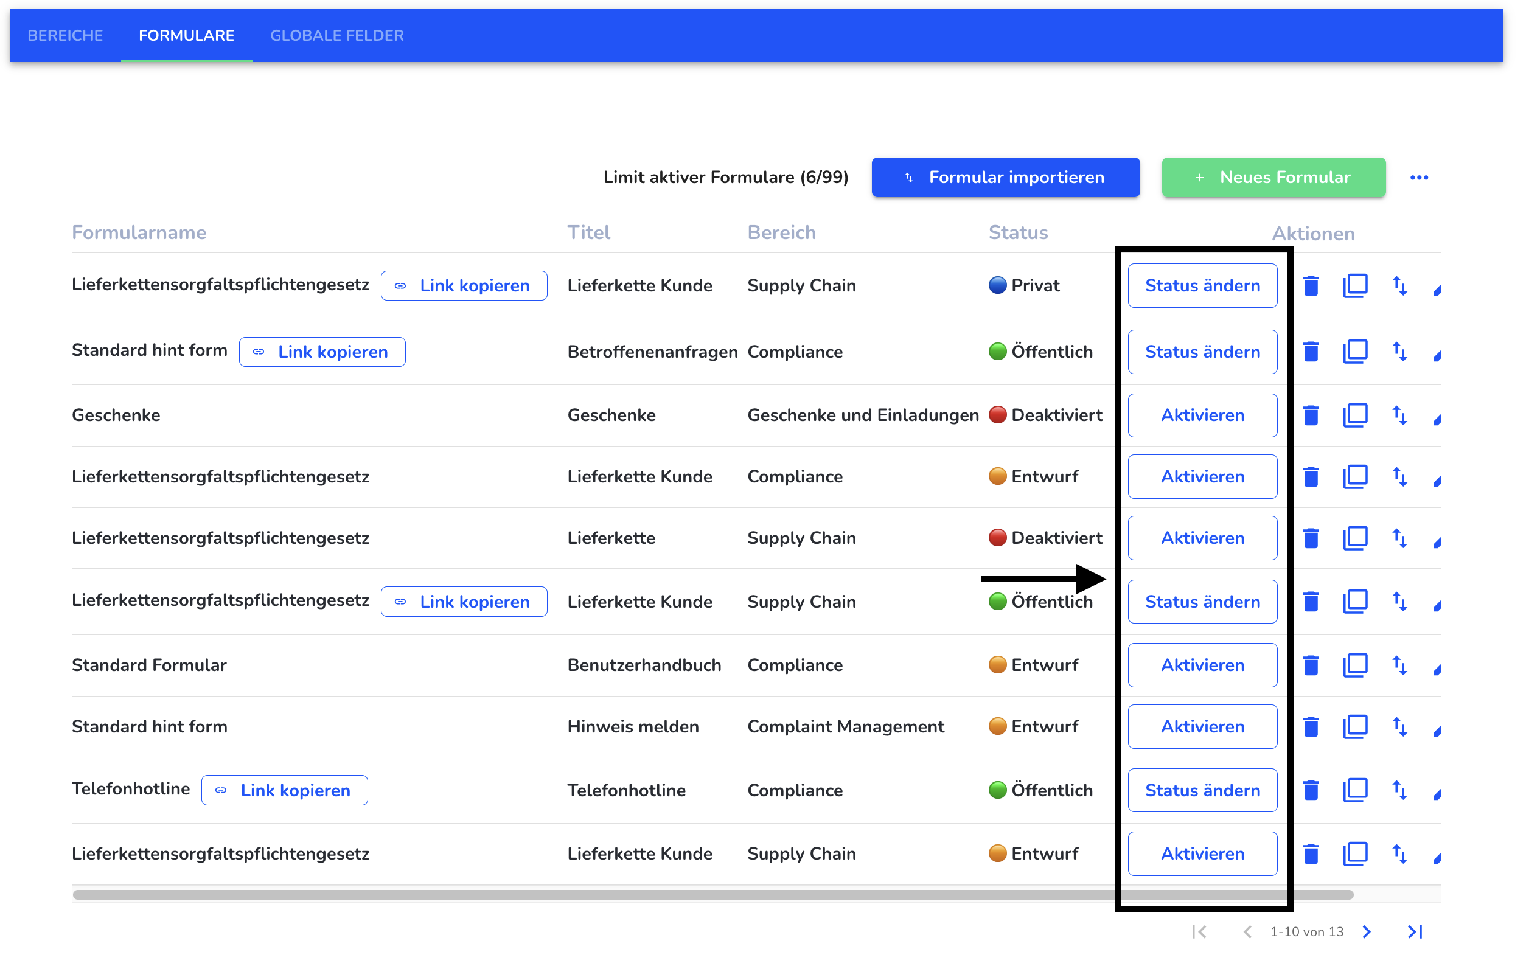Click the Limit aktiver Formulare (6/99) text
Image resolution: width=1526 pixels, height=966 pixels.
coord(726,178)
